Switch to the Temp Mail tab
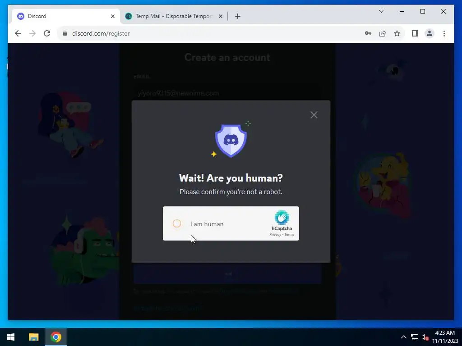This screenshot has height=346, width=462. tap(174, 16)
